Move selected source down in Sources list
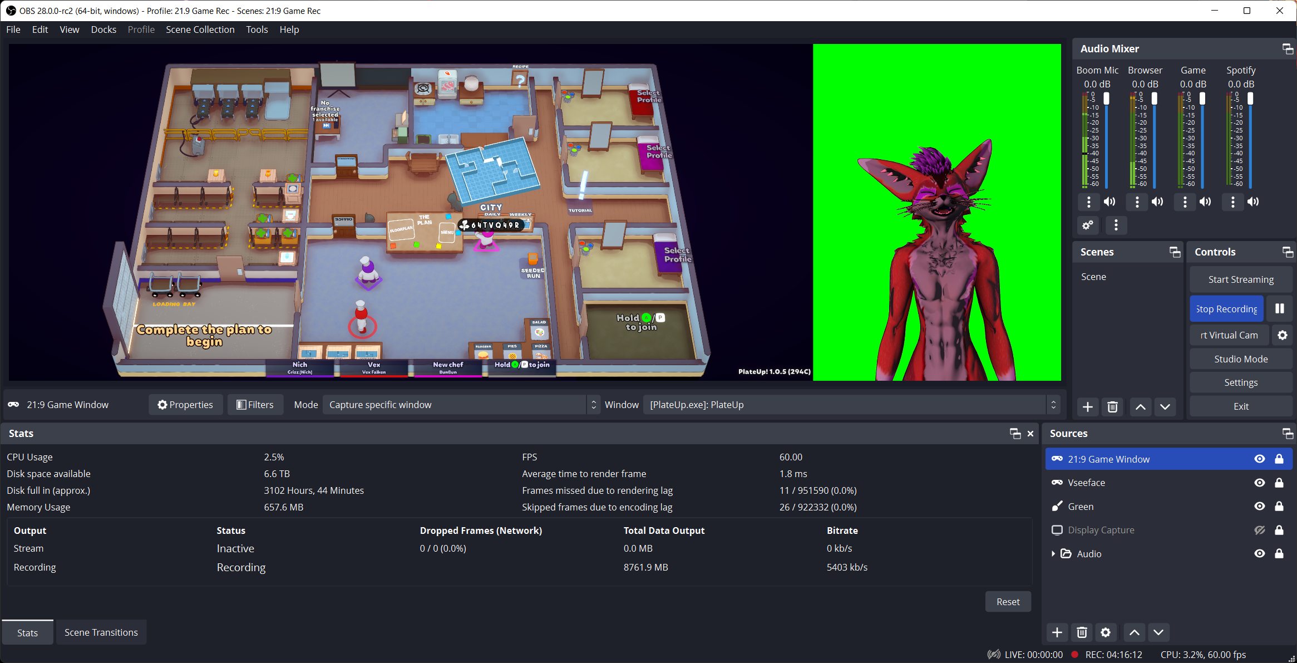This screenshot has height=663, width=1297. point(1158,632)
